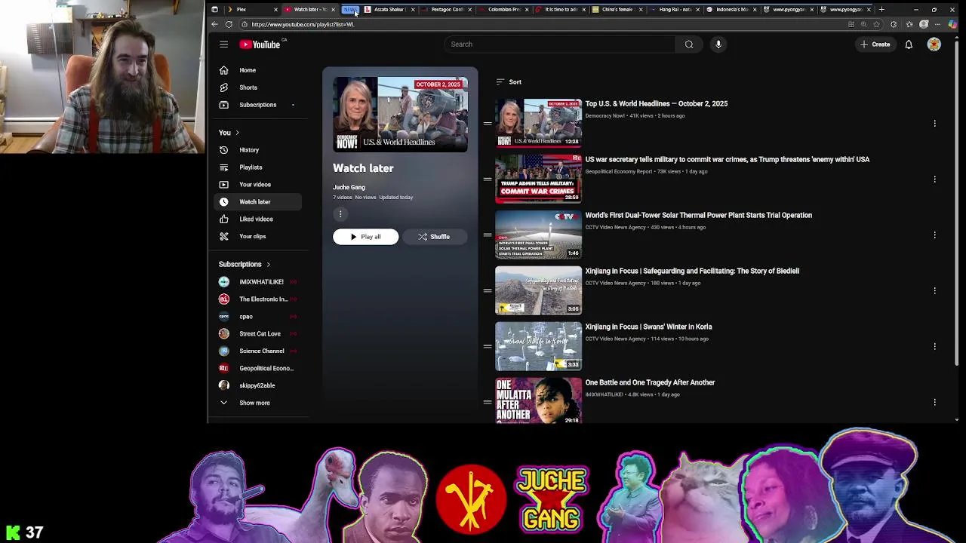The image size is (966, 543).
Task: Open the account avatar menu
Action: click(934, 44)
